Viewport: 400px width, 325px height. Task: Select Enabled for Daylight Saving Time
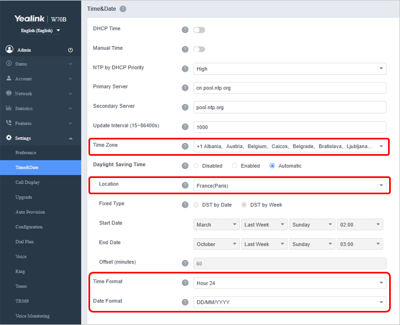pos(234,166)
